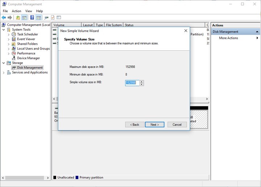The image size is (261, 187).
Task: Click Next in the volume wizard
Action: 154,124
